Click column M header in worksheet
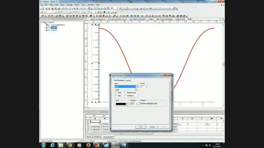The width and height of the screenshot is (264, 148). [x=212, y=119]
